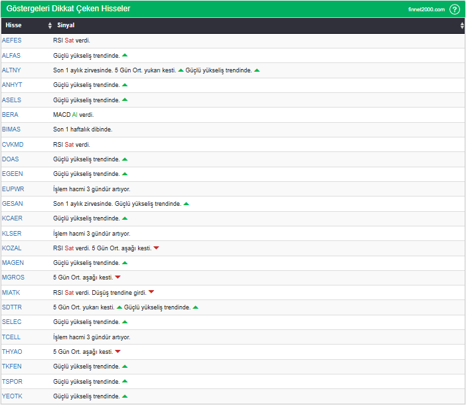
Task: Open the KOZAL stock link
Action: point(11,248)
